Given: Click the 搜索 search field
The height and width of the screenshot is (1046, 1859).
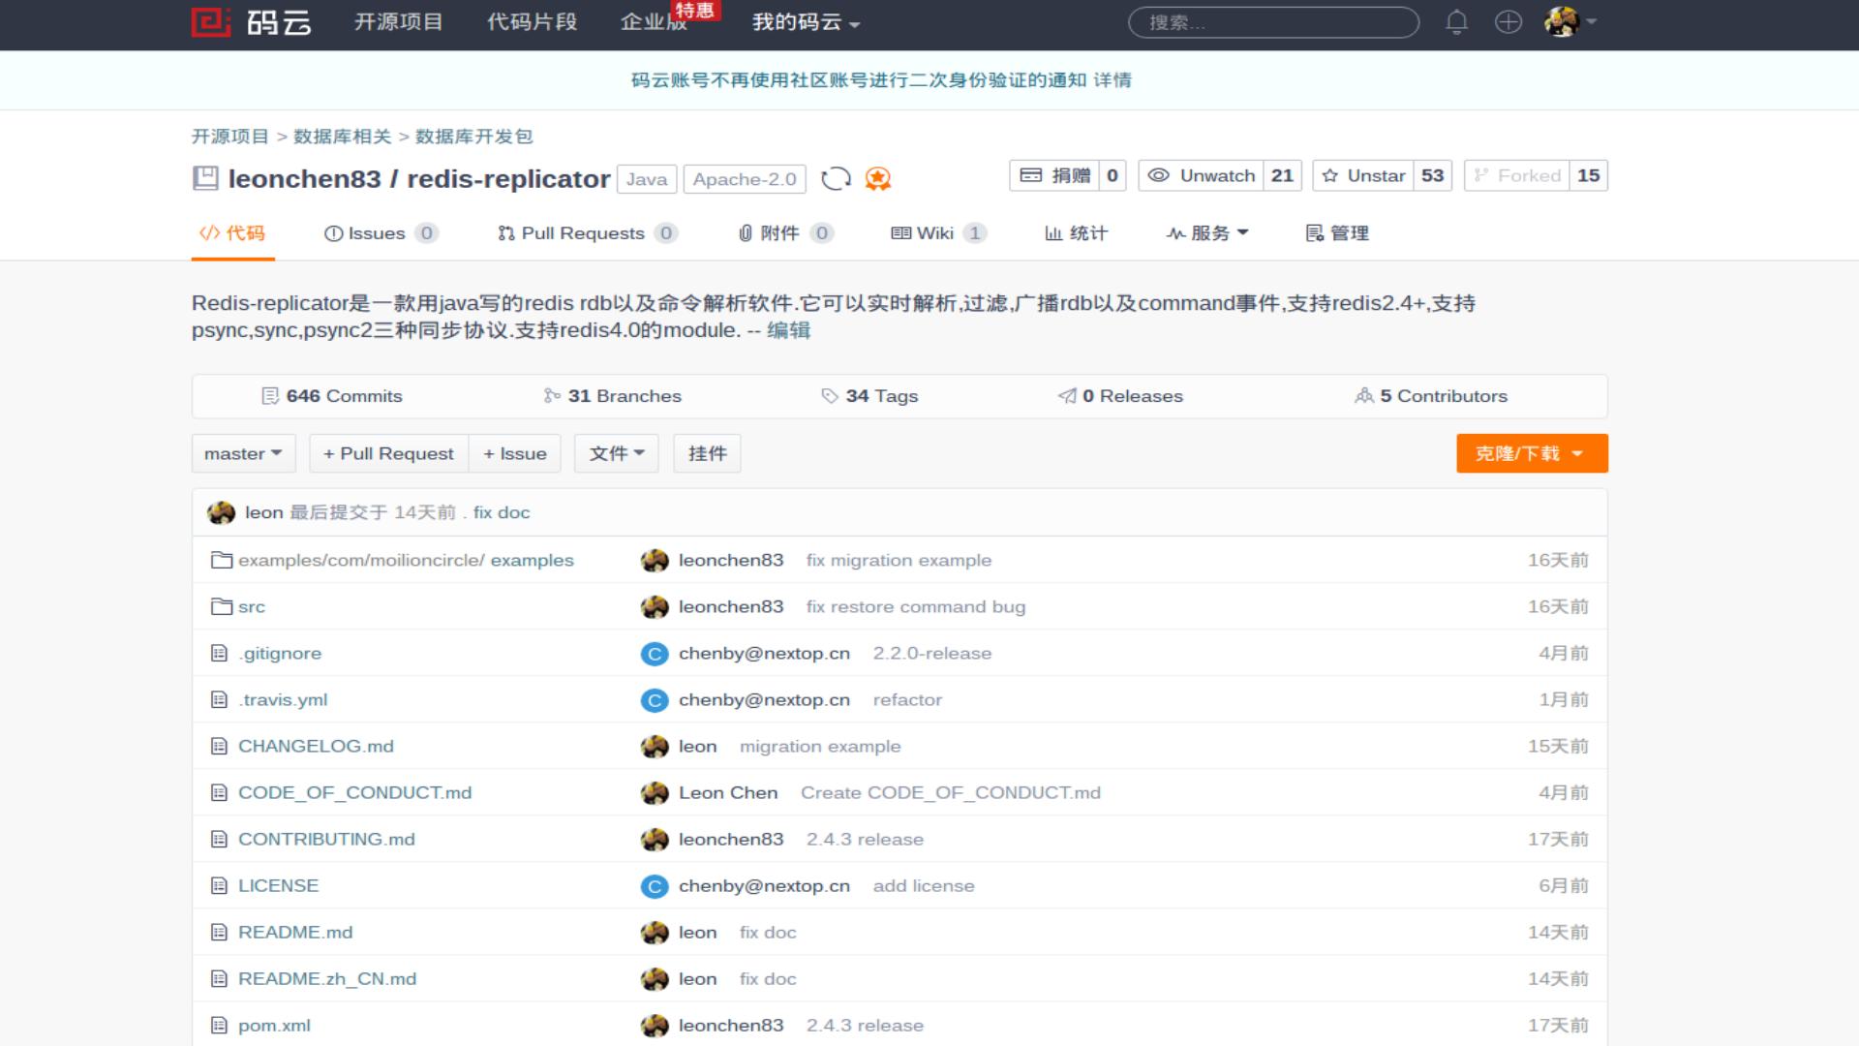Looking at the screenshot, I should (1274, 22).
